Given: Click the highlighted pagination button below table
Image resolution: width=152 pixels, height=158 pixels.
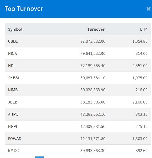Looking at the screenshot, I should (x=40, y=157).
